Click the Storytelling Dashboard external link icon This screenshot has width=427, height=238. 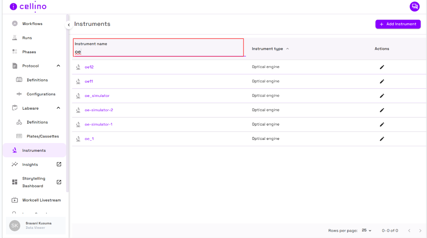click(x=59, y=182)
